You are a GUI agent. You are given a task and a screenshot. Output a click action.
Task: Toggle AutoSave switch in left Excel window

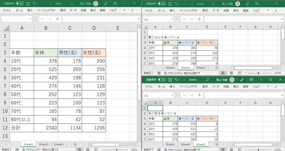(x=20, y=3)
